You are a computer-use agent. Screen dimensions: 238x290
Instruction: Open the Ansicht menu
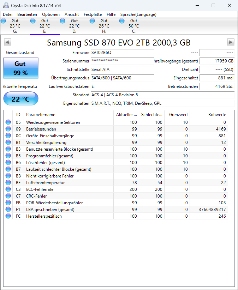pos(72,14)
